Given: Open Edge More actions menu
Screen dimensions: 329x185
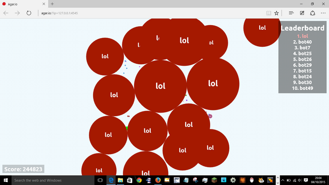Looking at the screenshot, I should tap(323, 13).
